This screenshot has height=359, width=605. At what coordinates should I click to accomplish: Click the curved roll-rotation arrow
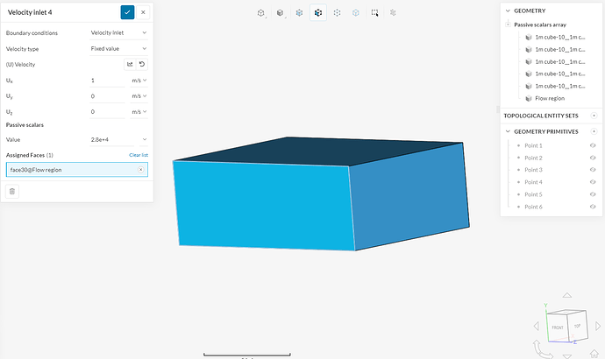click(541, 349)
